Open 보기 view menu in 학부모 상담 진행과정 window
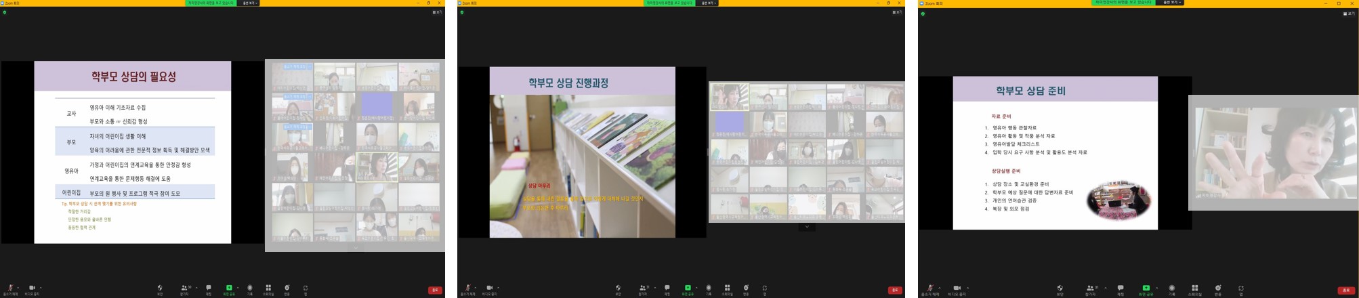 tap(897, 12)
